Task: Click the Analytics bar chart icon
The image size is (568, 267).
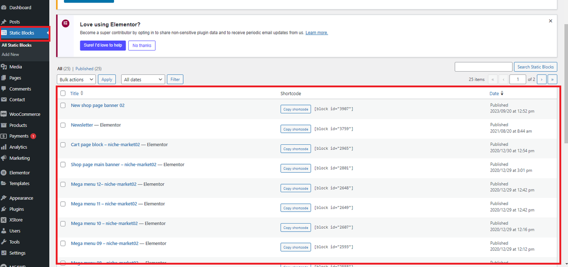Action: tap(4, 147)
